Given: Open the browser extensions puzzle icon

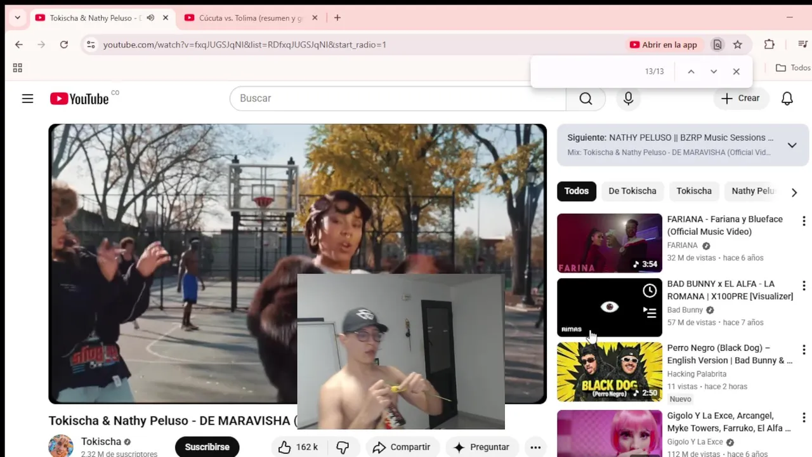Looking at the screenshot, I should point(769,44).
